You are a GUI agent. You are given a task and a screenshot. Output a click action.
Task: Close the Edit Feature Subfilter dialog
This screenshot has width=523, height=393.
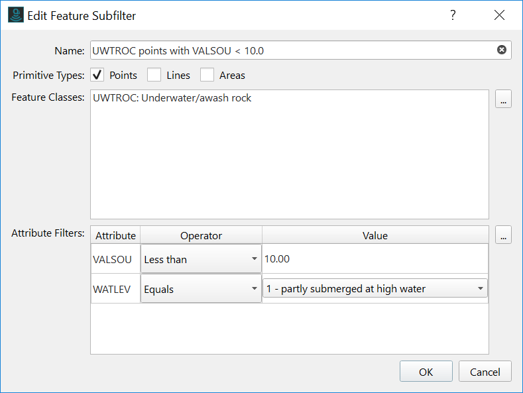coord(499,15)
